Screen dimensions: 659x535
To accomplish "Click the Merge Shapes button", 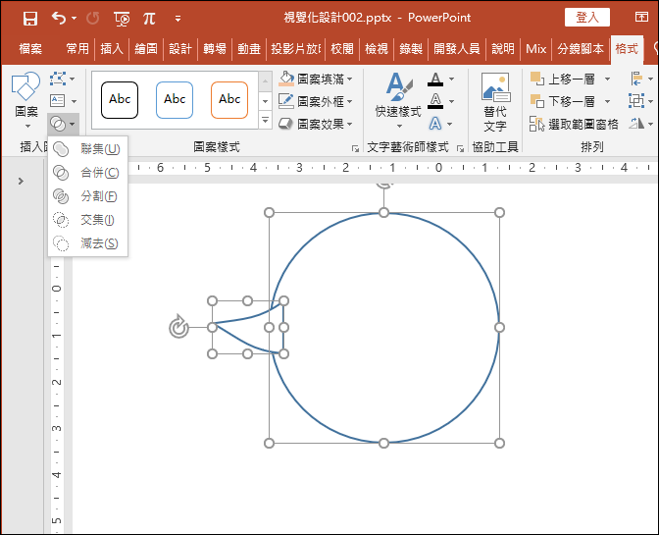I will (x=63, y=124).
